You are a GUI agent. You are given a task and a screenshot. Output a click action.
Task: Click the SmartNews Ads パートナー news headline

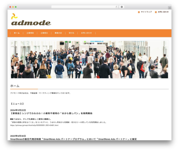coord(73,139)
